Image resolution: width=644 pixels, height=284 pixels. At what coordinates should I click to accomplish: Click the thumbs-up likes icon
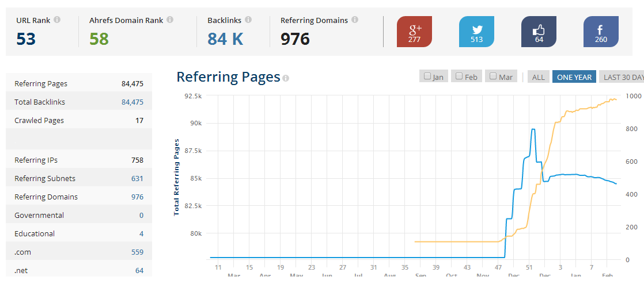[539, 32]
